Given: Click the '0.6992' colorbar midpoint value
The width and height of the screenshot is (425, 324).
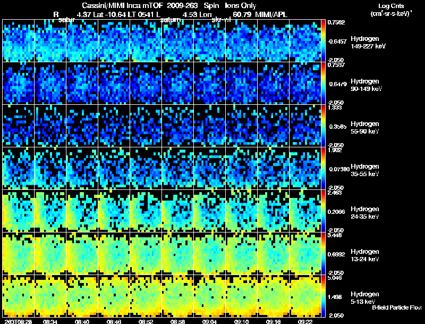Looking at the screenshot, I should click(x=336, y=254).
